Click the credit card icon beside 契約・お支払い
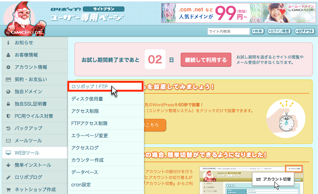The image size is (318, 194). pos(8,79)
